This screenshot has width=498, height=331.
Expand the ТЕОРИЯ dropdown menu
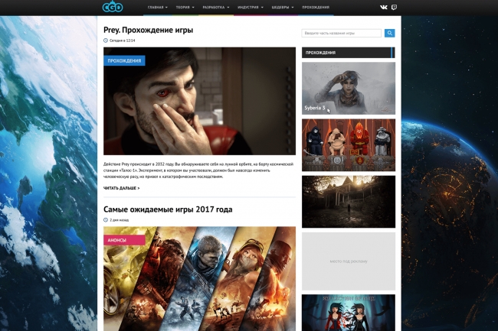click(x=185, y=8)
